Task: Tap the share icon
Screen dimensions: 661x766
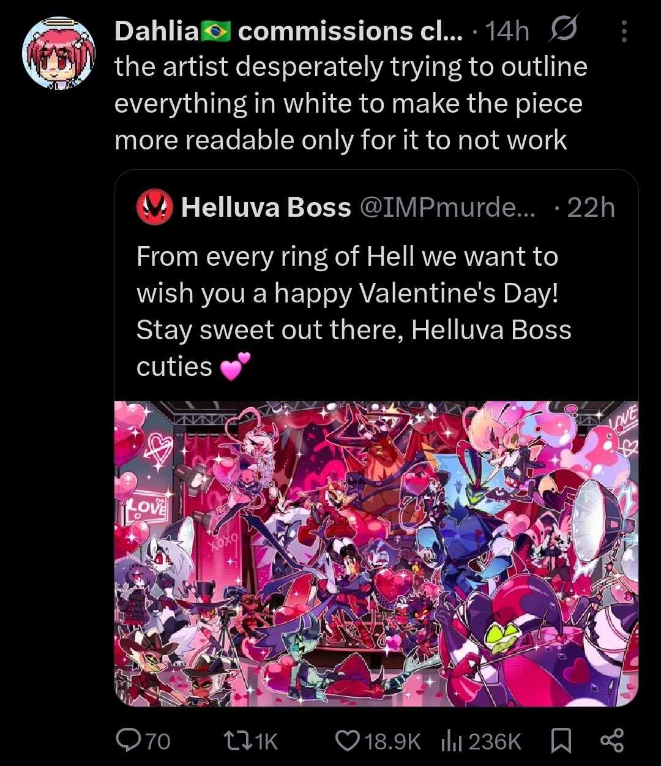Action: pos(611,741)
